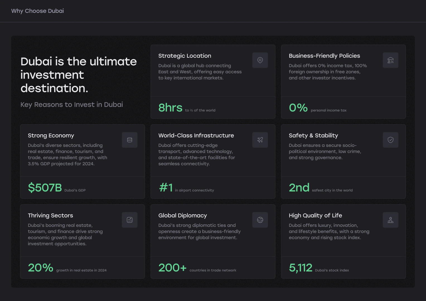The image size is (426, 301).
Task: Click the 'Thriving Sectors' card title
Action: tap(50, 215)
